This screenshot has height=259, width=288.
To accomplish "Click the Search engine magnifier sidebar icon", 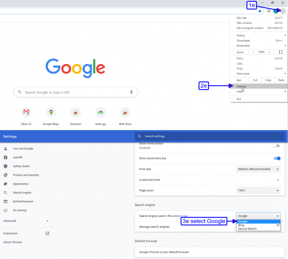I will click(x=6, y=193).
